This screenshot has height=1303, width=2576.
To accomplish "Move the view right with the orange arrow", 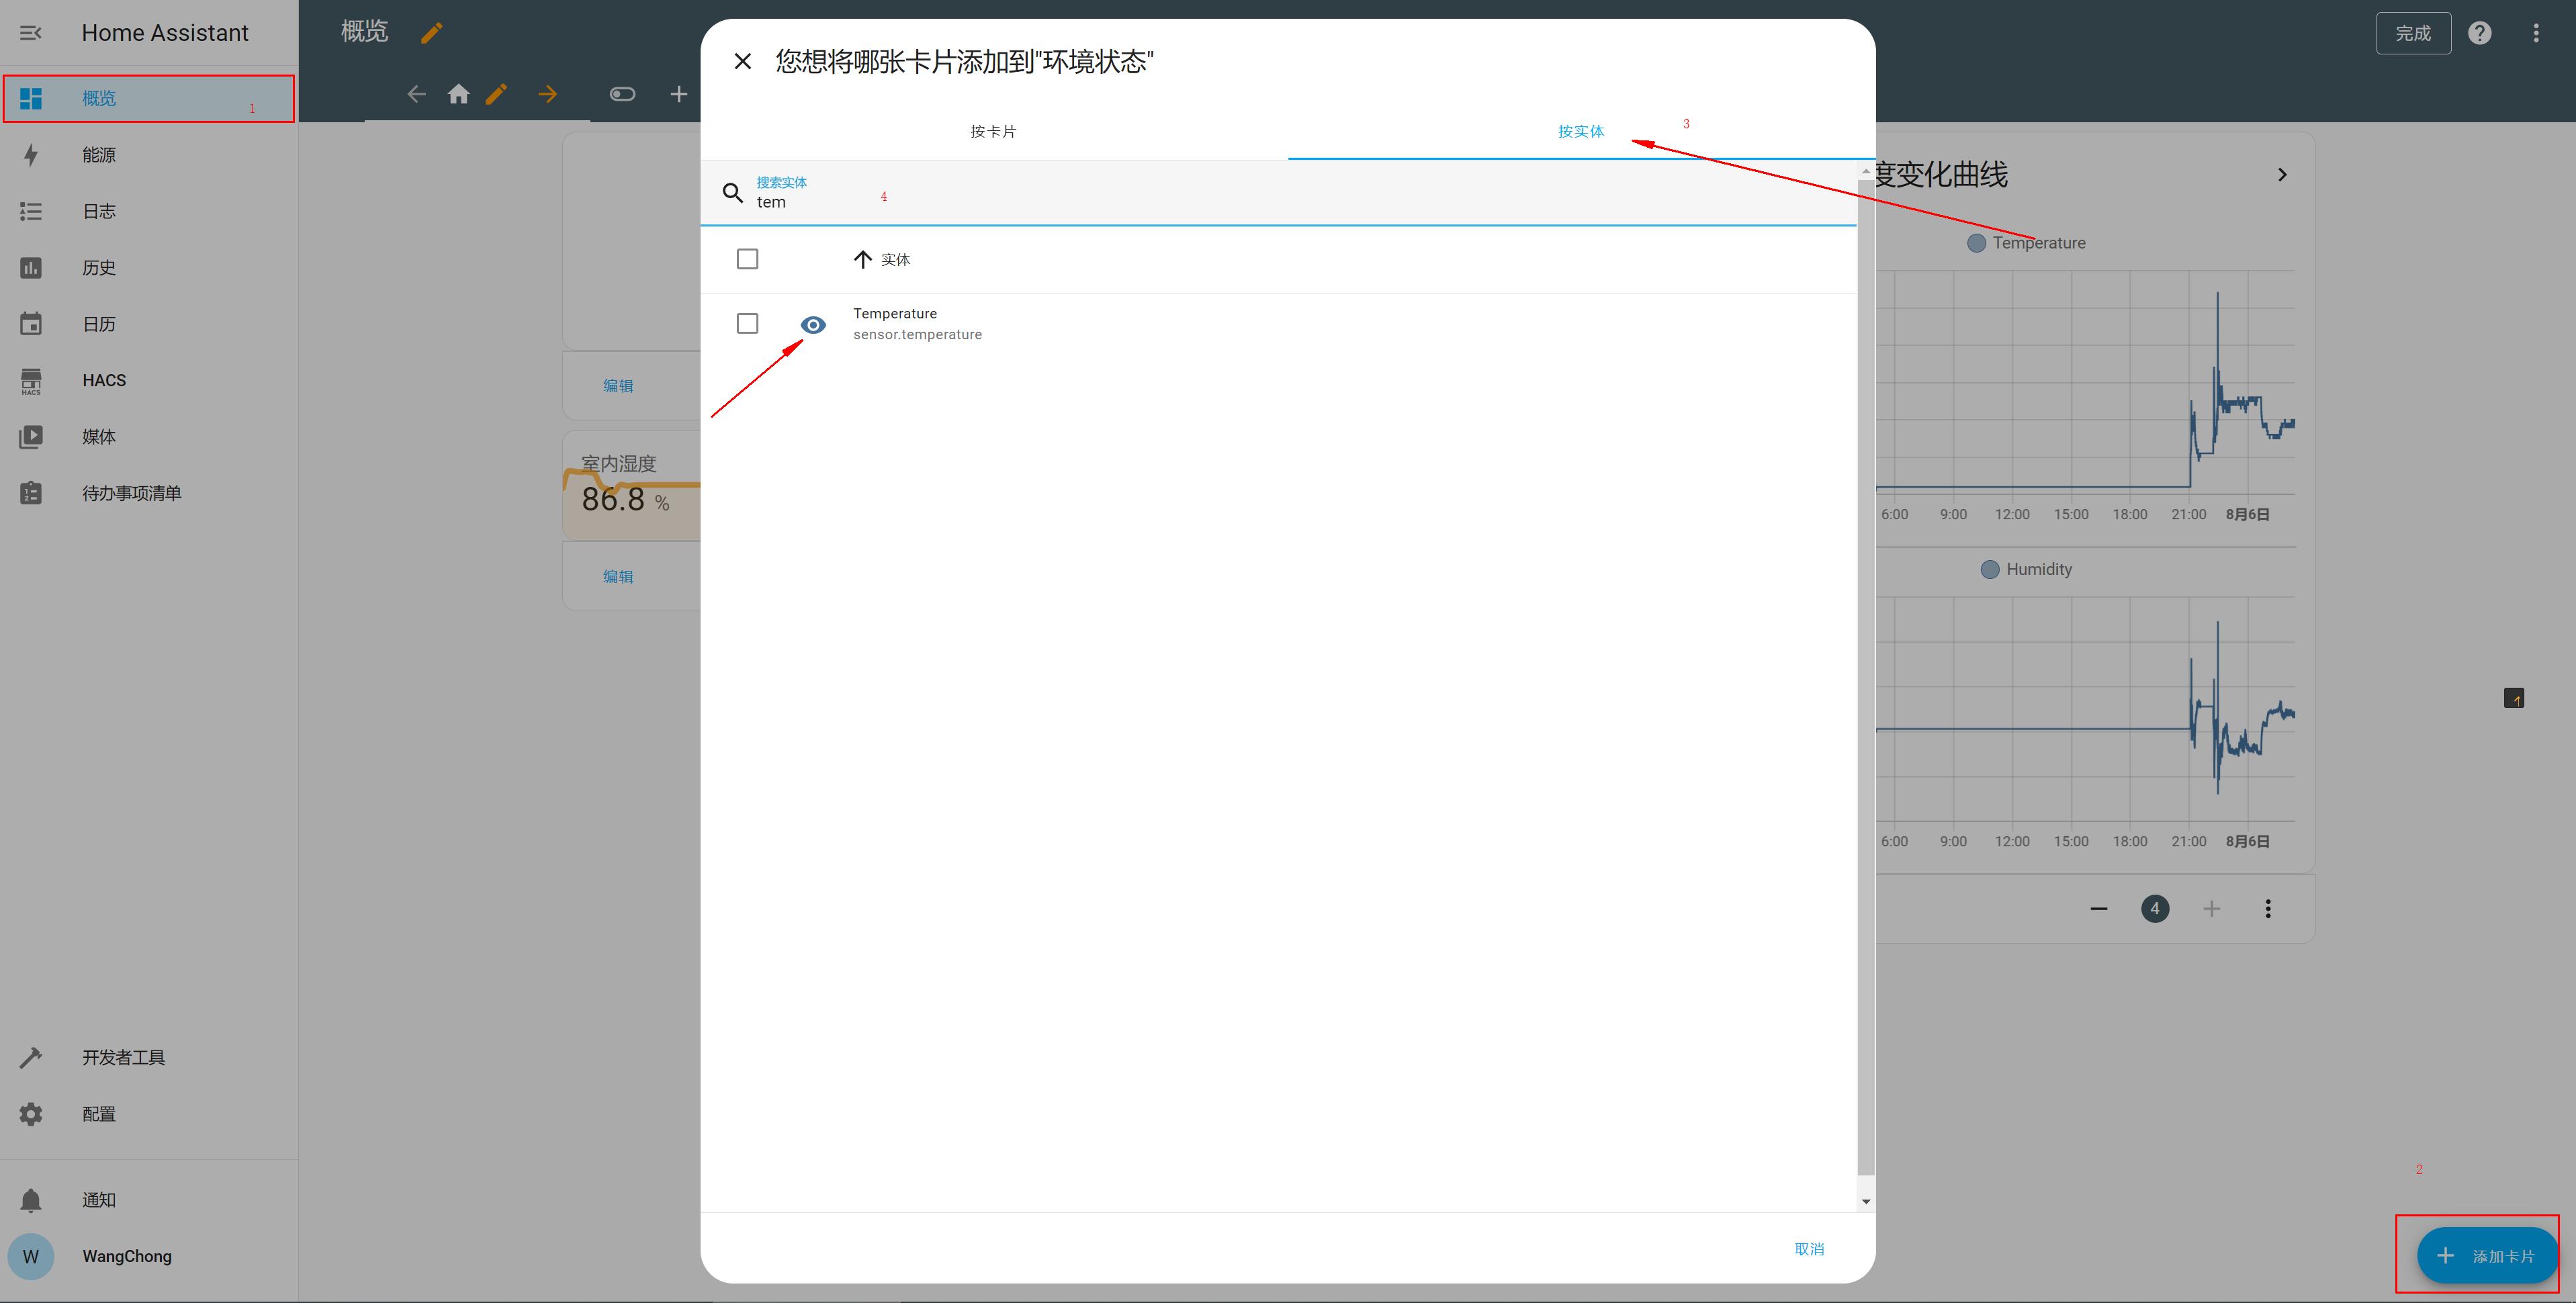I will 547,94.
